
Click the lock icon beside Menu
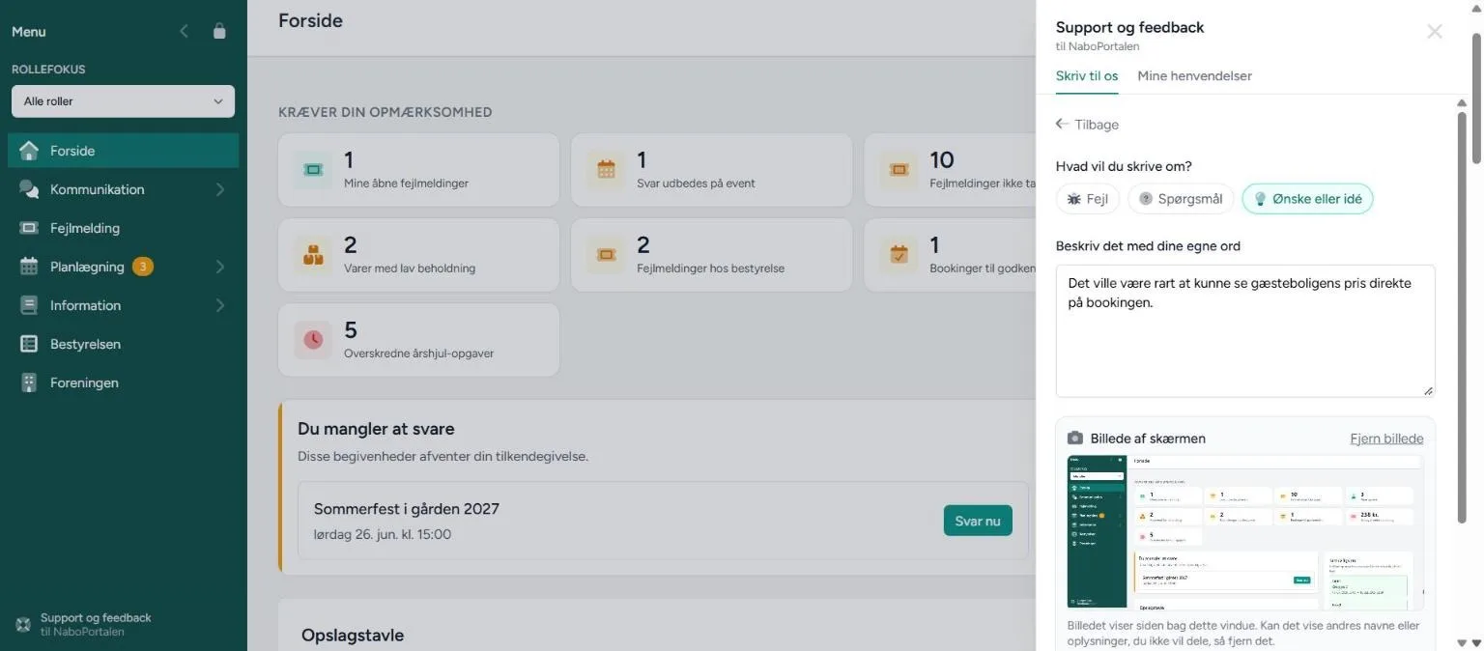click(219, 31)
